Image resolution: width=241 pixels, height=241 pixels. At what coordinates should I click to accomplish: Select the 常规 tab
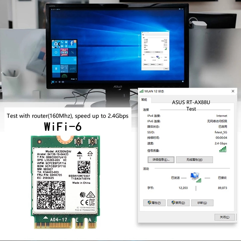(x=144, y=100)
